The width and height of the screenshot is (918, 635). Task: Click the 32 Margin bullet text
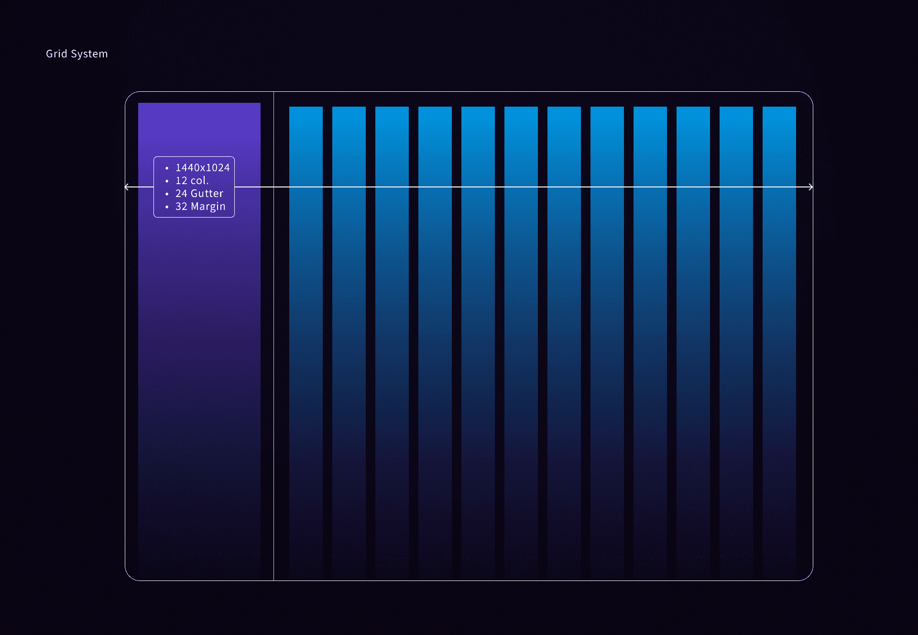point(200,207)
